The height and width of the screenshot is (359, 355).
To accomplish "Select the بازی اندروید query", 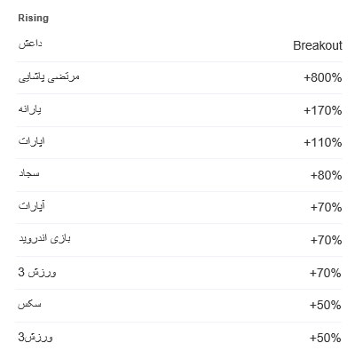I will [44, 238].
